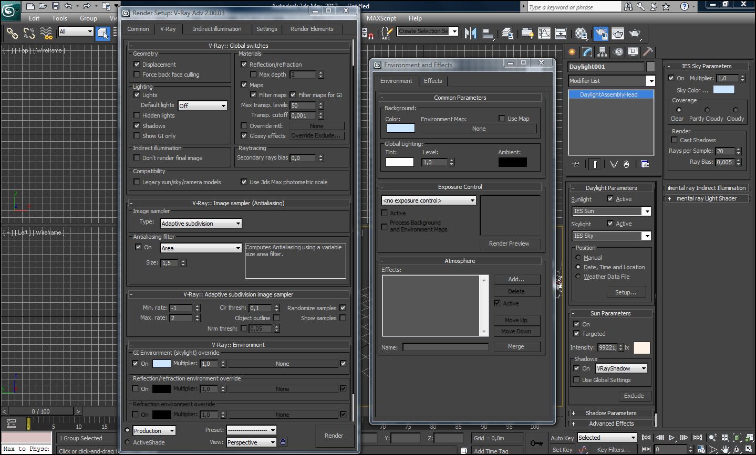Screen dimensions: 756x455
Task: Toggle Cast Shadows under Render
Action: pos(674,140)
